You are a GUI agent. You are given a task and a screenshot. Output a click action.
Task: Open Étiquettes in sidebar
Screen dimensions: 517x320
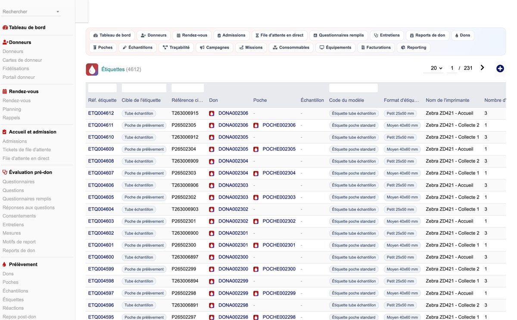tap(13, 300)
